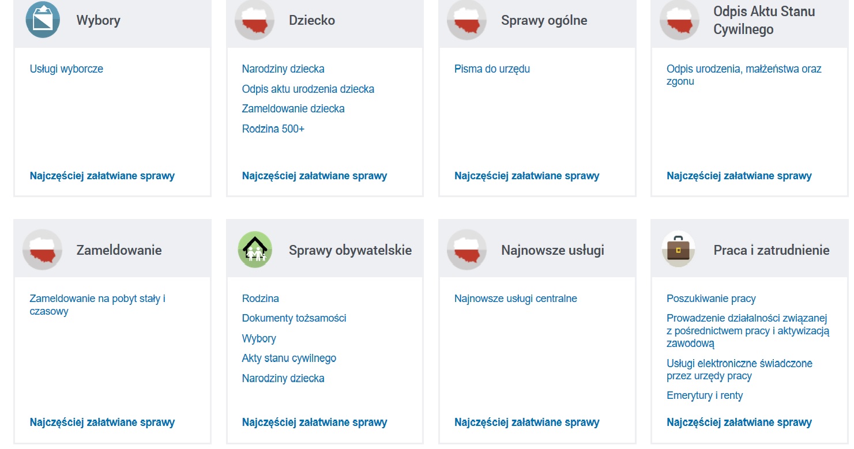Screen dimensions: 854x449
Task: Click the icon beside Odpis Aktu Stanu Cywilnego
Action: [x=679, y=20]
